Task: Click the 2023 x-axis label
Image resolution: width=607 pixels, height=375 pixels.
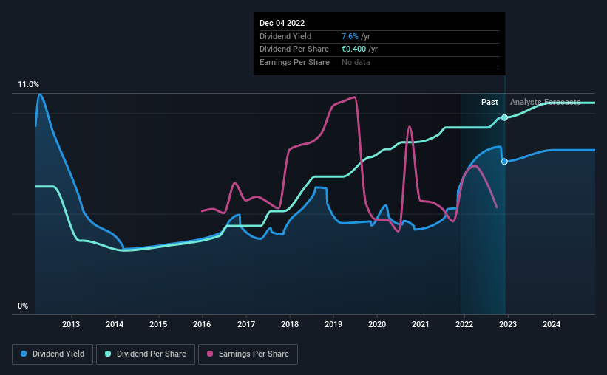Action: 508,324
